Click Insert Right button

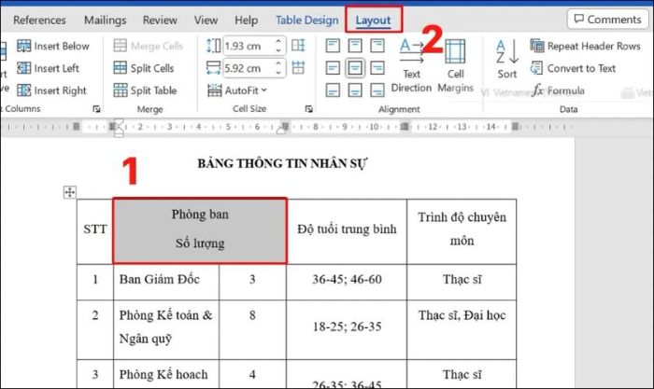pyautogui.click(x=51, y=90)
